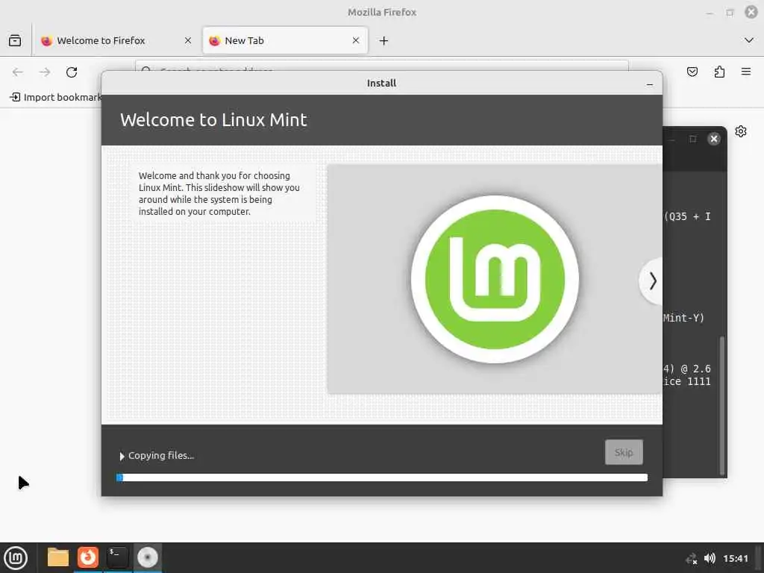The image size is (764, 573).
Task: Open the Terminal from the taskbar
Action: coord(117,557)
